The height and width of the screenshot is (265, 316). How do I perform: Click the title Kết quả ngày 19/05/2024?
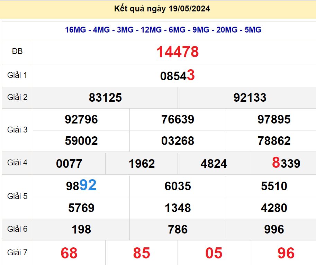(161, 9)
